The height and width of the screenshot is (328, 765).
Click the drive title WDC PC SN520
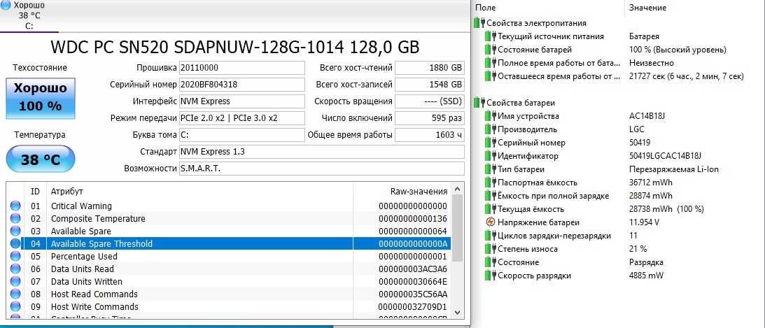(234, 47)
